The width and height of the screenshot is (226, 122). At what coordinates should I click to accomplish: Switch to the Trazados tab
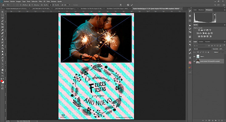208,42
